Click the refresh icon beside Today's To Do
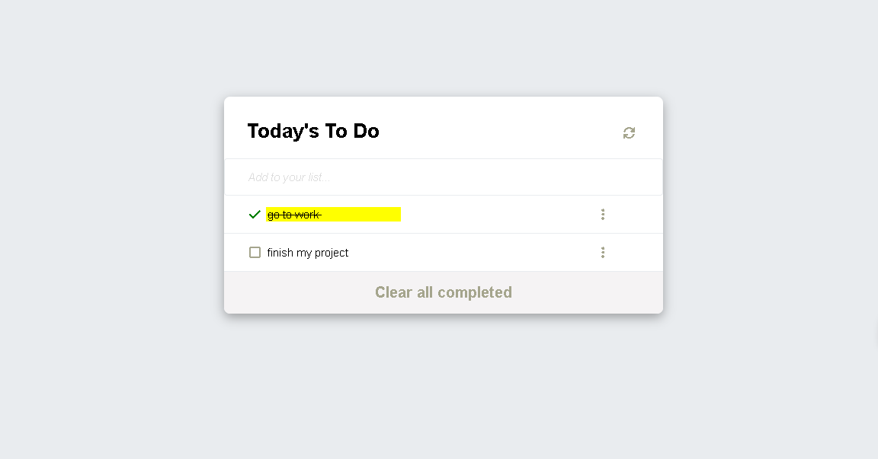This screenshot has width=878, height=459. click(629, 132)
